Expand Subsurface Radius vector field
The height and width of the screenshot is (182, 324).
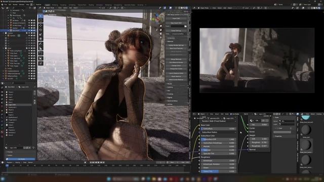219,132
